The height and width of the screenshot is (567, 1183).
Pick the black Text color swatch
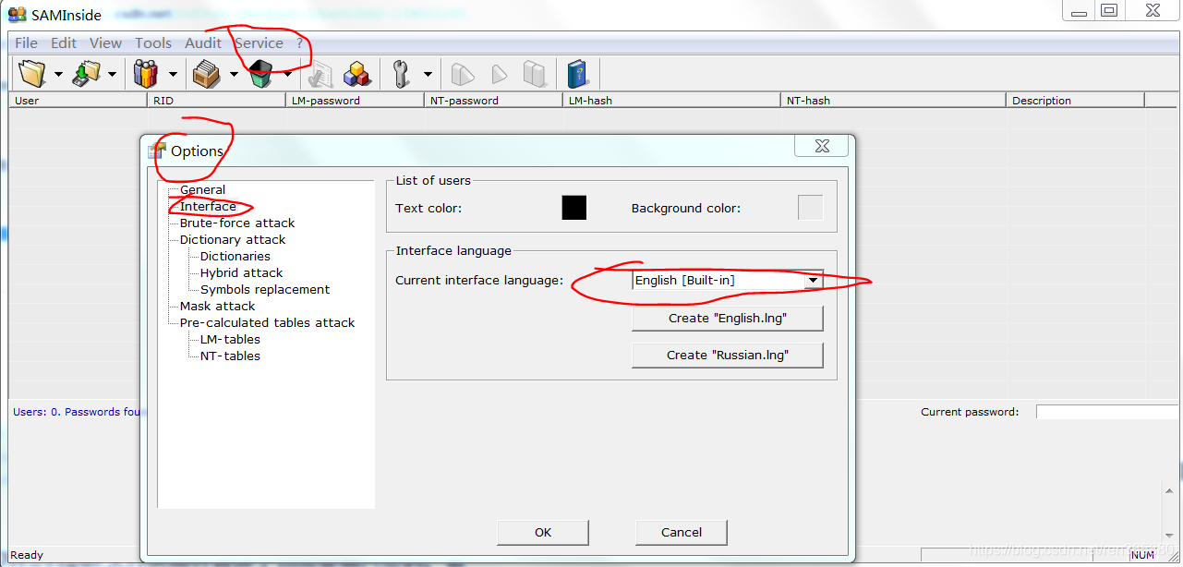(574, 208)
